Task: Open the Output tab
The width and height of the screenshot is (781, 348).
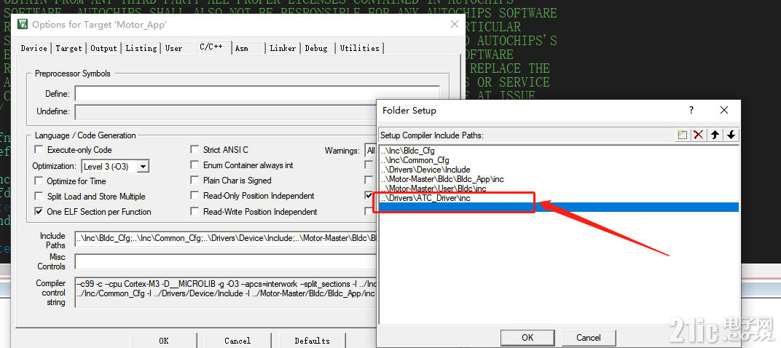Action: [x=103, y=48]
